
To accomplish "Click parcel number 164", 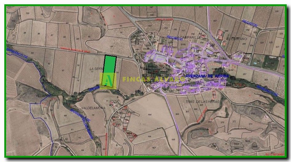I will tap(150, 114).
